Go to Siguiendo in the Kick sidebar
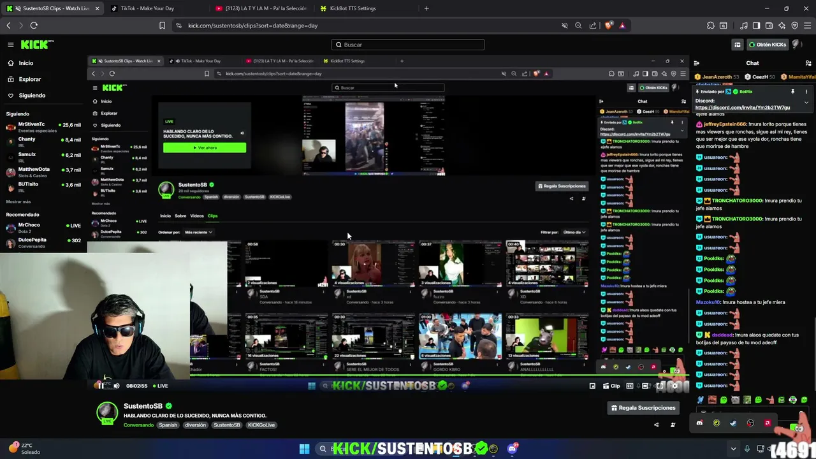The width and height of the screenshot is (816, 459). [26, 96]
